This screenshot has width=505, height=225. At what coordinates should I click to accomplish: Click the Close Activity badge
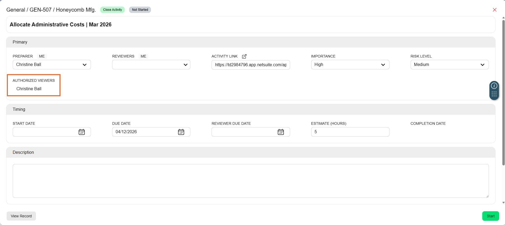[x=112, y=10]
